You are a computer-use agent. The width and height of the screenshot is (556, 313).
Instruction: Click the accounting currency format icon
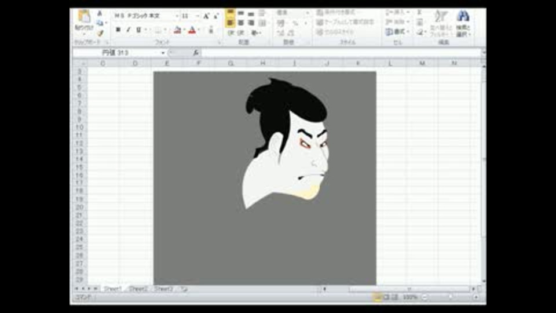pyautogui.click(x=280, y=23)
